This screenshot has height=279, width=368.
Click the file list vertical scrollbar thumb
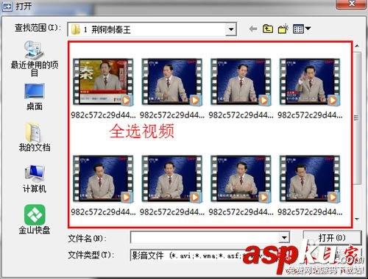[357, 117]
